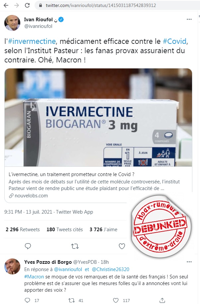Viewport: 200px width, 304px height.
Task: Click the URL address bar
Action: coord(116,5)
